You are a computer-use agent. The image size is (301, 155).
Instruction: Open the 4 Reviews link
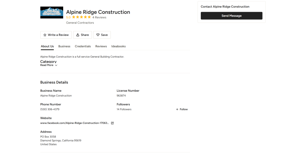[99, 17]
